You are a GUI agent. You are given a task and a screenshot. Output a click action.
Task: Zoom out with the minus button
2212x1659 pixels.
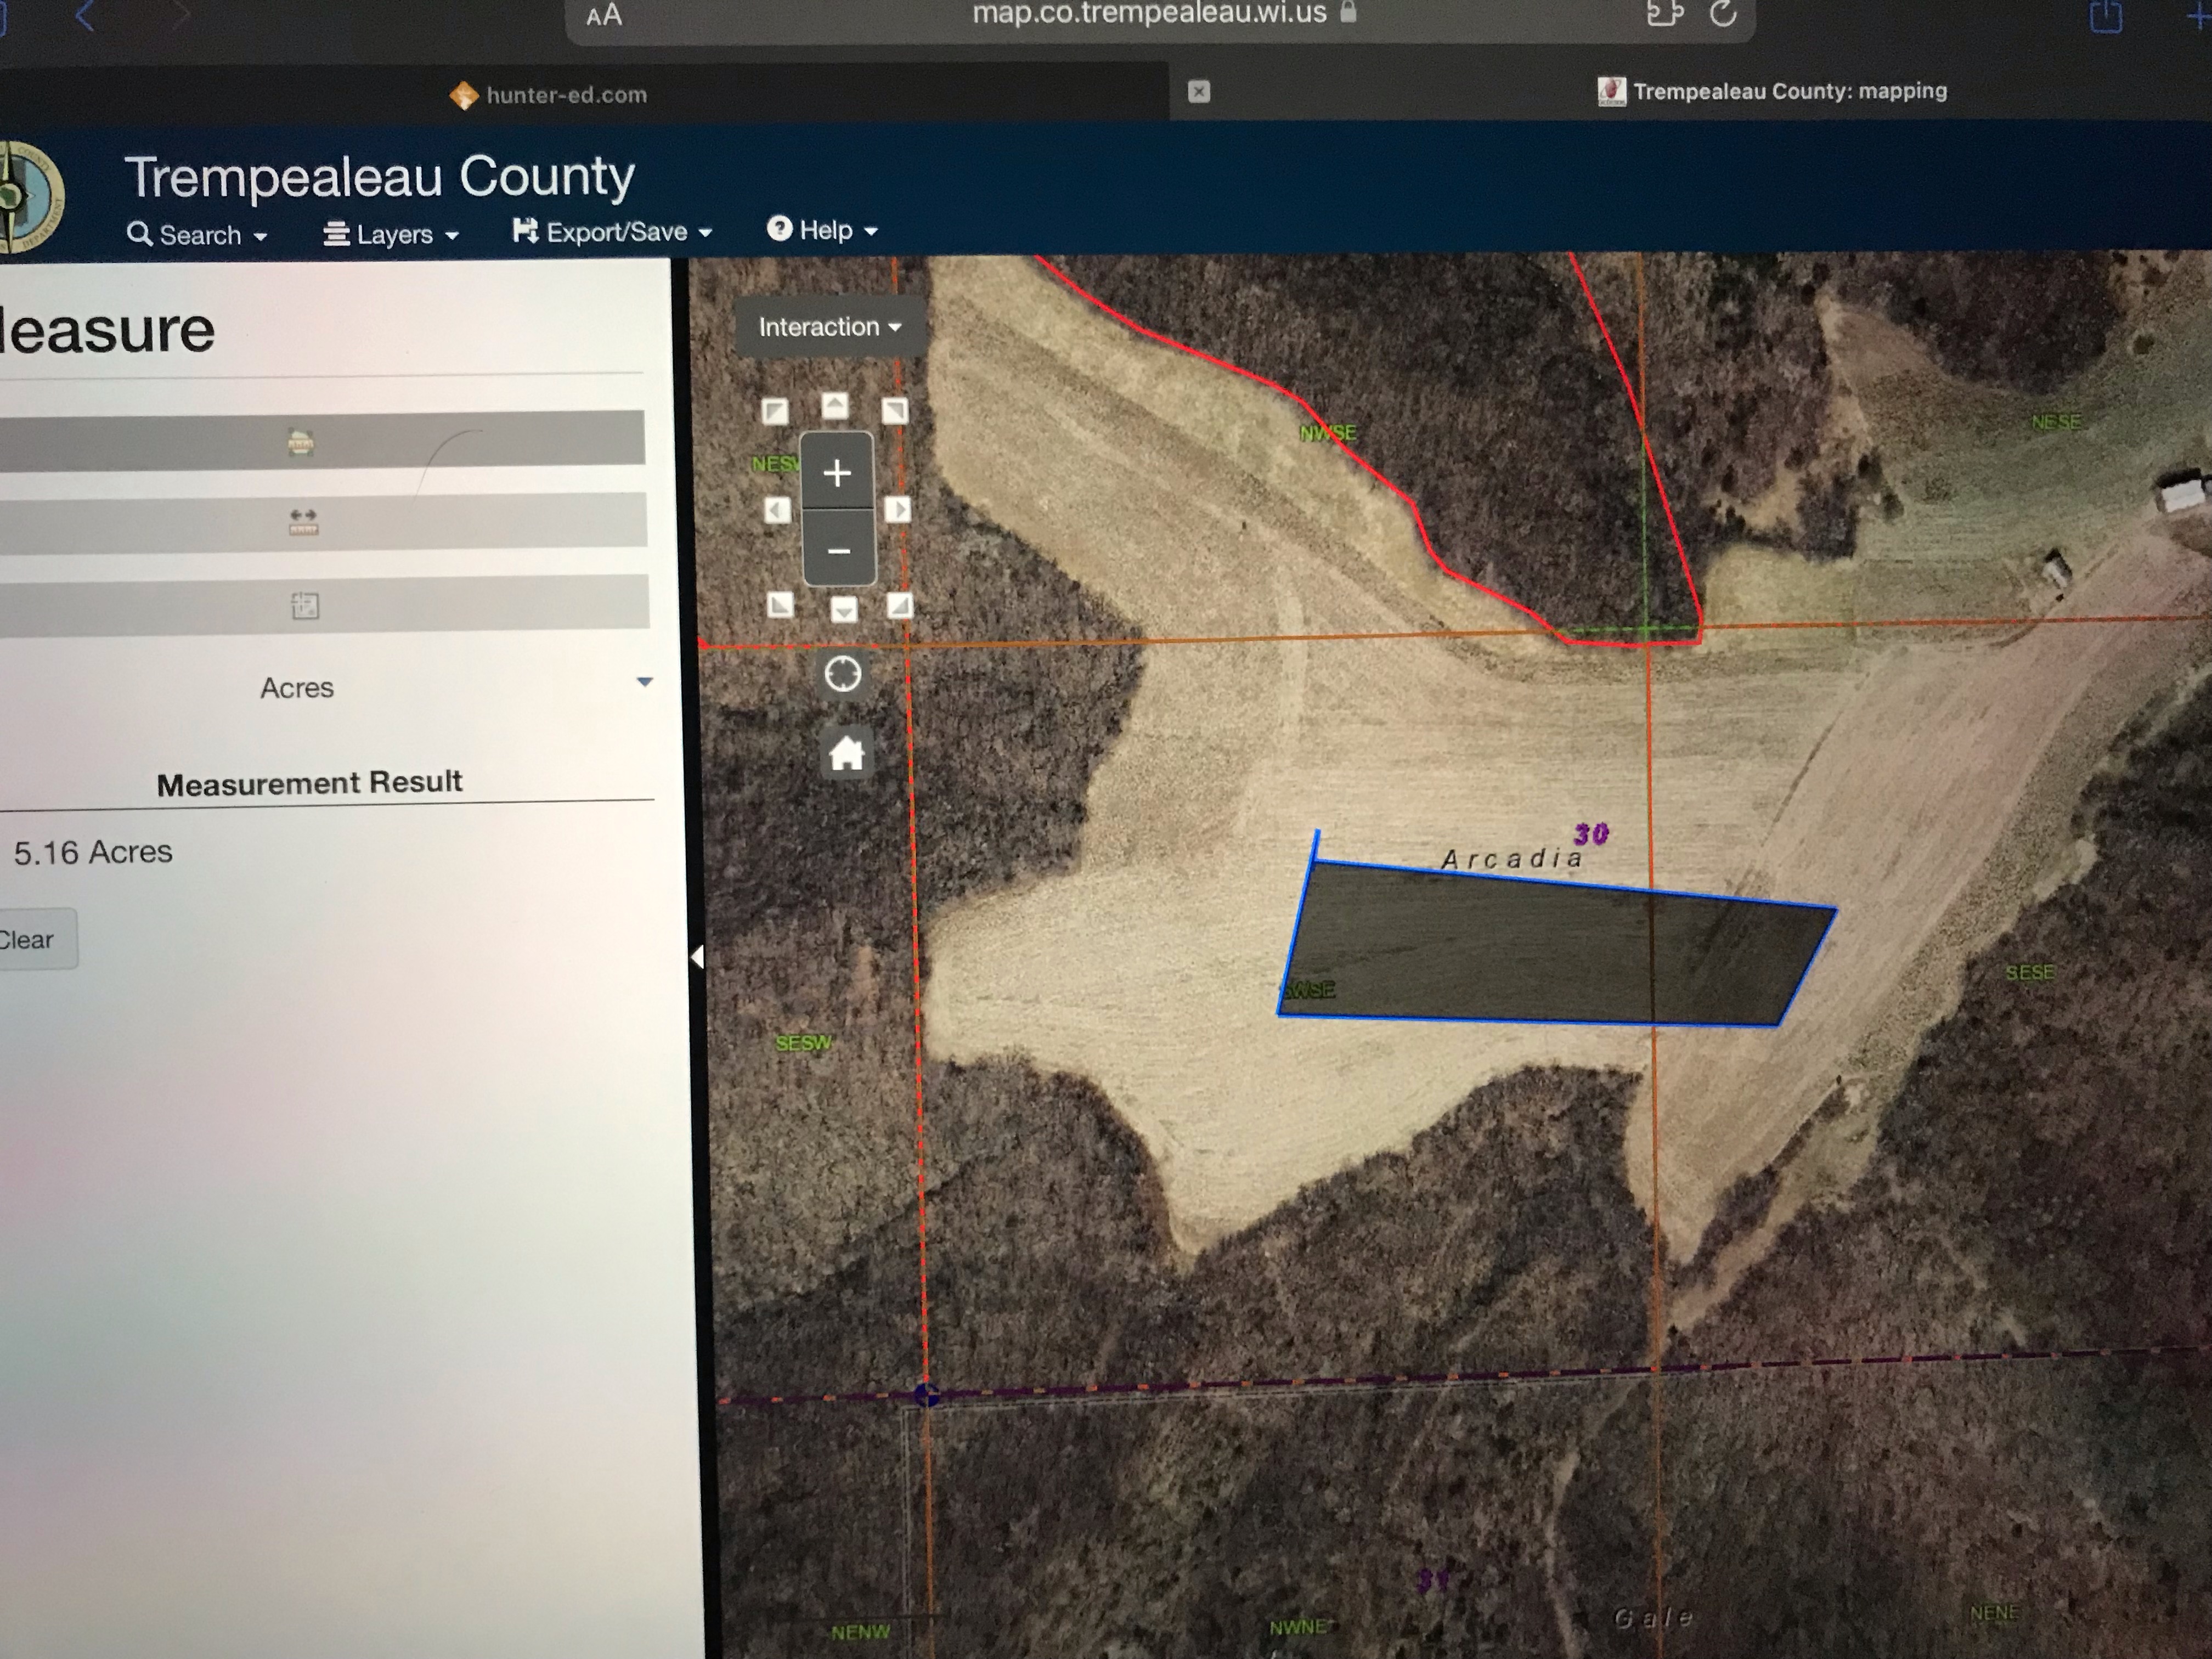point(839,549)
